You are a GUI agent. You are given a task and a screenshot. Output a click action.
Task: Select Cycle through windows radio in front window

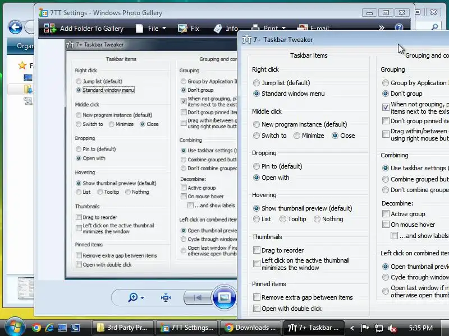point(386,277)
